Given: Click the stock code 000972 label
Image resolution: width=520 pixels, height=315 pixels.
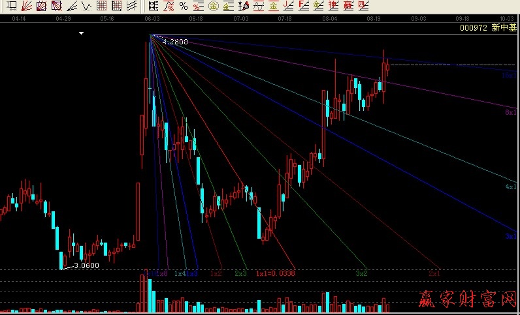Looking at the screenshot, I should (x=472, y=28).
